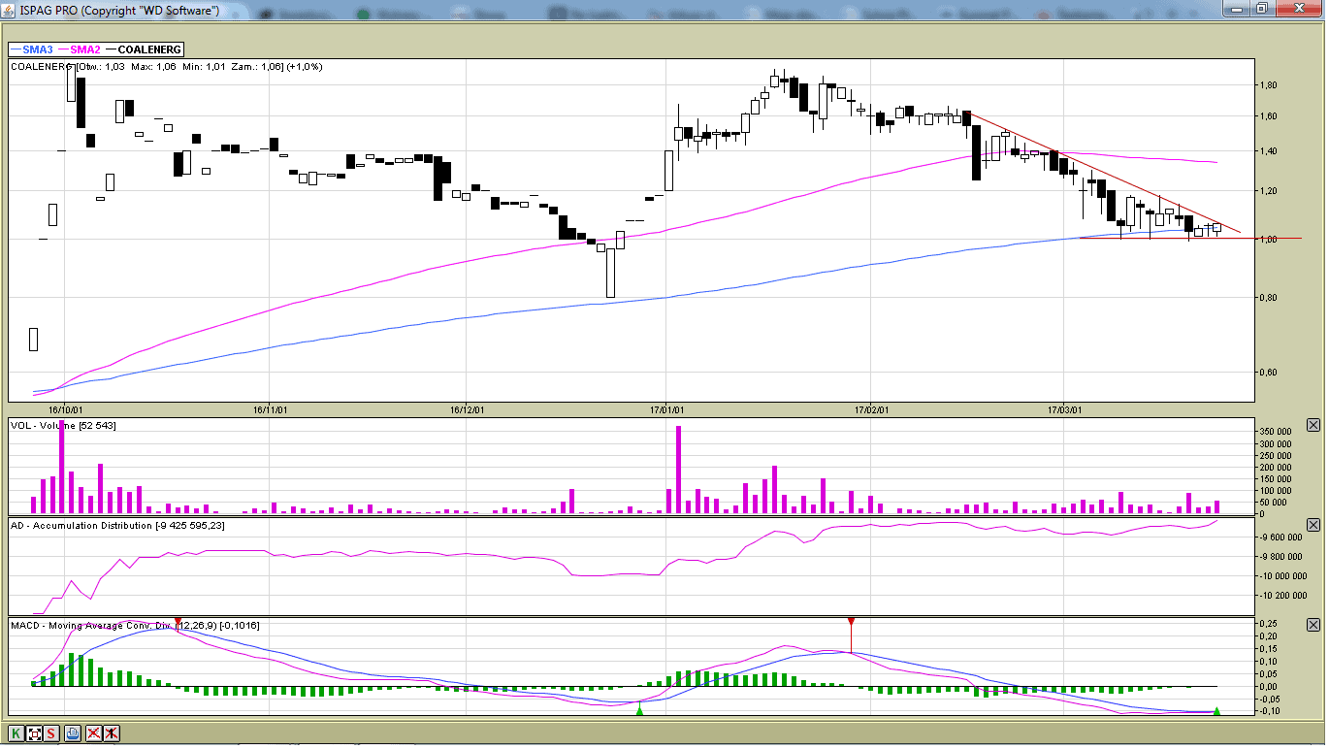Click the MACD panel title label
The image size is (1329, 749).
(135, 626)
